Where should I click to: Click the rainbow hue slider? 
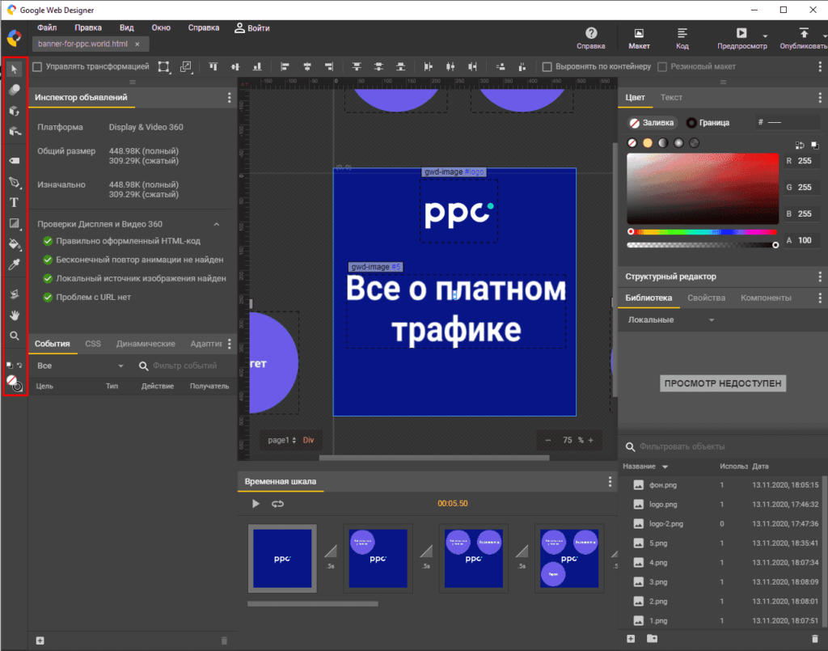click(702, 231)
